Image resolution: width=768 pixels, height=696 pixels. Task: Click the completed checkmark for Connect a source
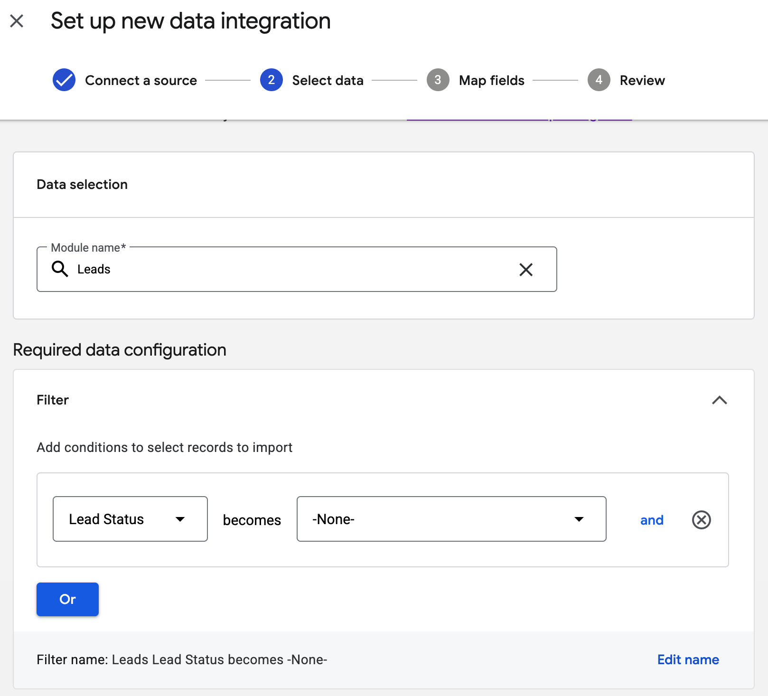pos(64,80)
